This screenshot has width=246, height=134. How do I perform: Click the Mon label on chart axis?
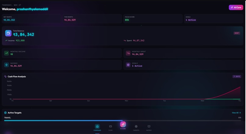(x=126, y=101)
